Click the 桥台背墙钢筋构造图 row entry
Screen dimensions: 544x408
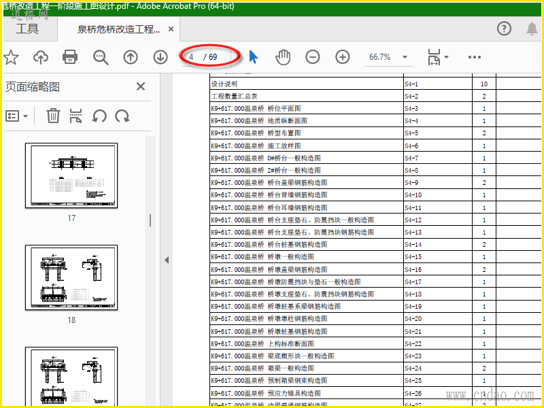269,195
